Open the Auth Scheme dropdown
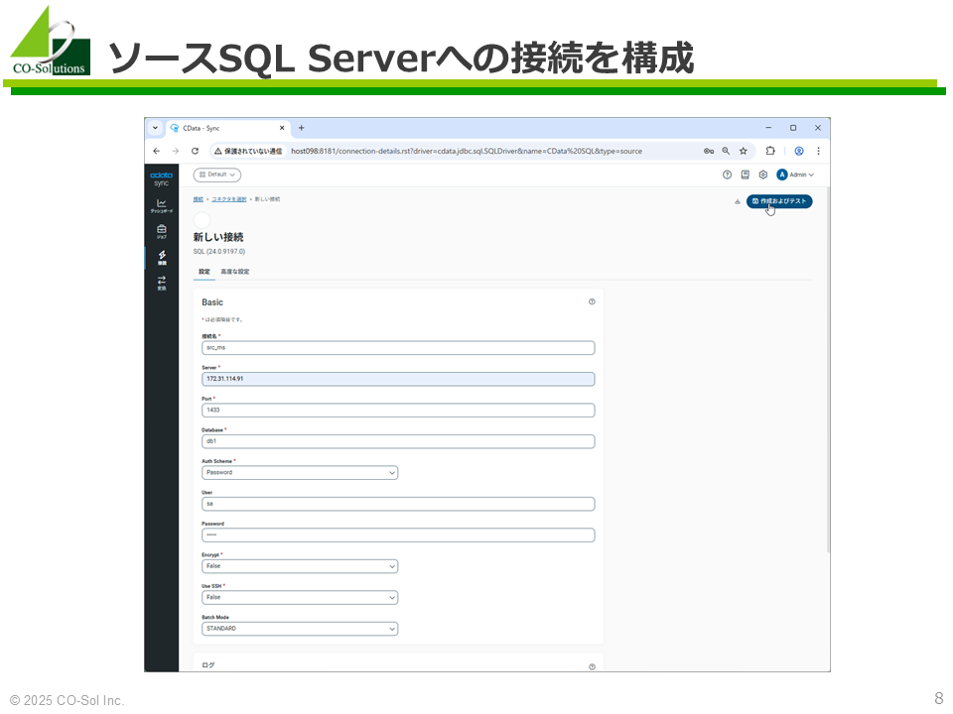The width and height of the screenshot is (953, 714). pyautogui.click(x=300, y=473)
